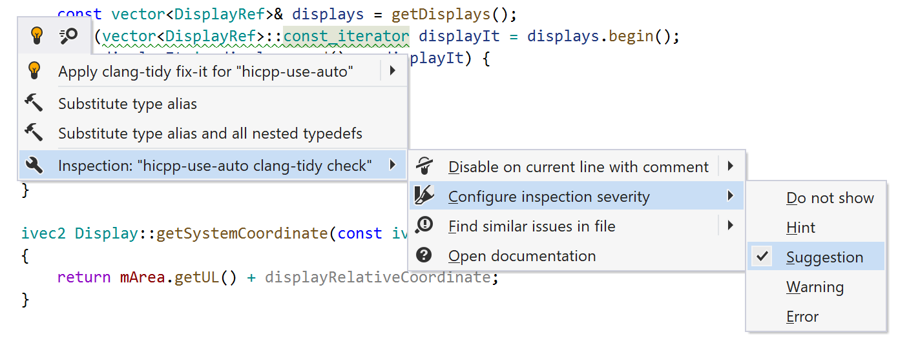Click the lightbulb quick-actions icon at top

(x=37, y=36)
